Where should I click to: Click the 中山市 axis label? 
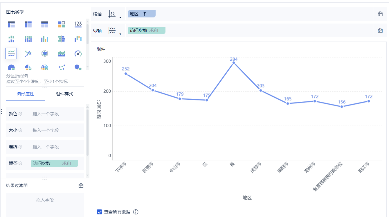[174, 168]
